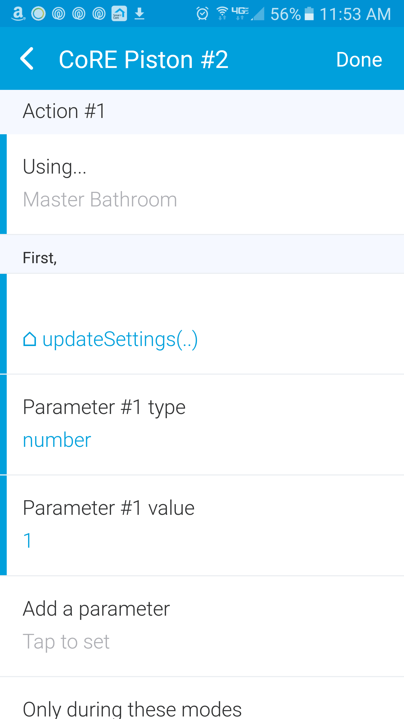Tap the Amazon notification icon
Image resolution: width=404 pixels, height=719 pixels.
[x=18, y=13]
